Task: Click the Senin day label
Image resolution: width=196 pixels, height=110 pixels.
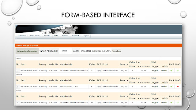Action: click(x=19, y=58)
